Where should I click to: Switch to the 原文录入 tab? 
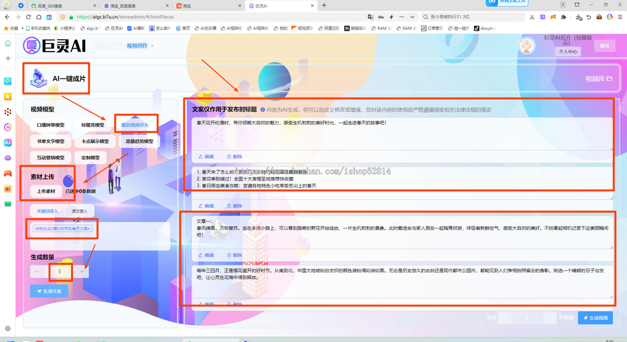coord(79,211)
